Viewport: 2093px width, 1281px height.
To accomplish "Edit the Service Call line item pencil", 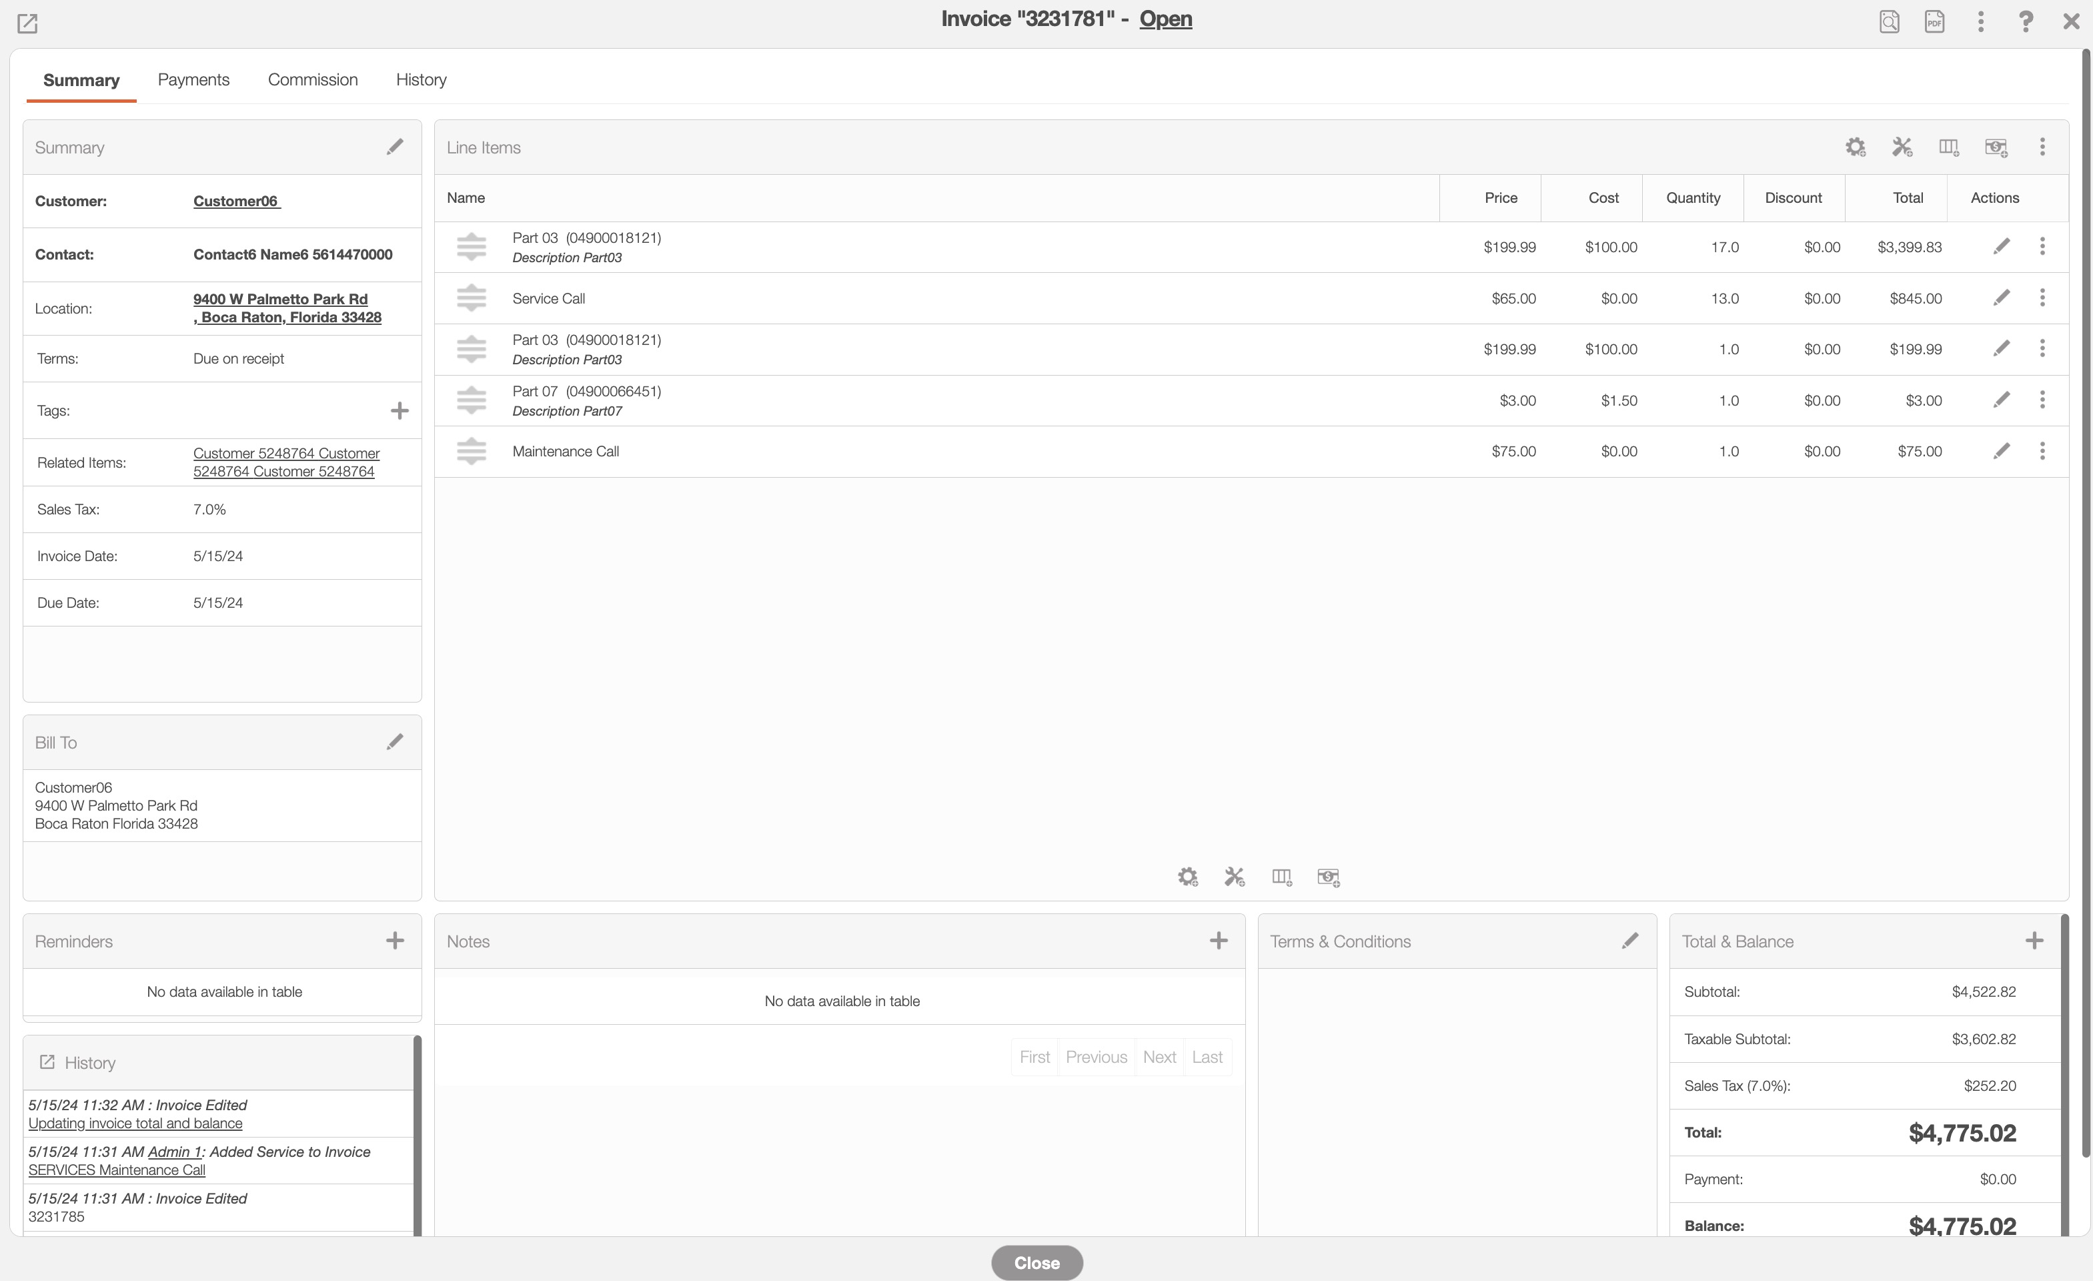I will pos(2001,298).
